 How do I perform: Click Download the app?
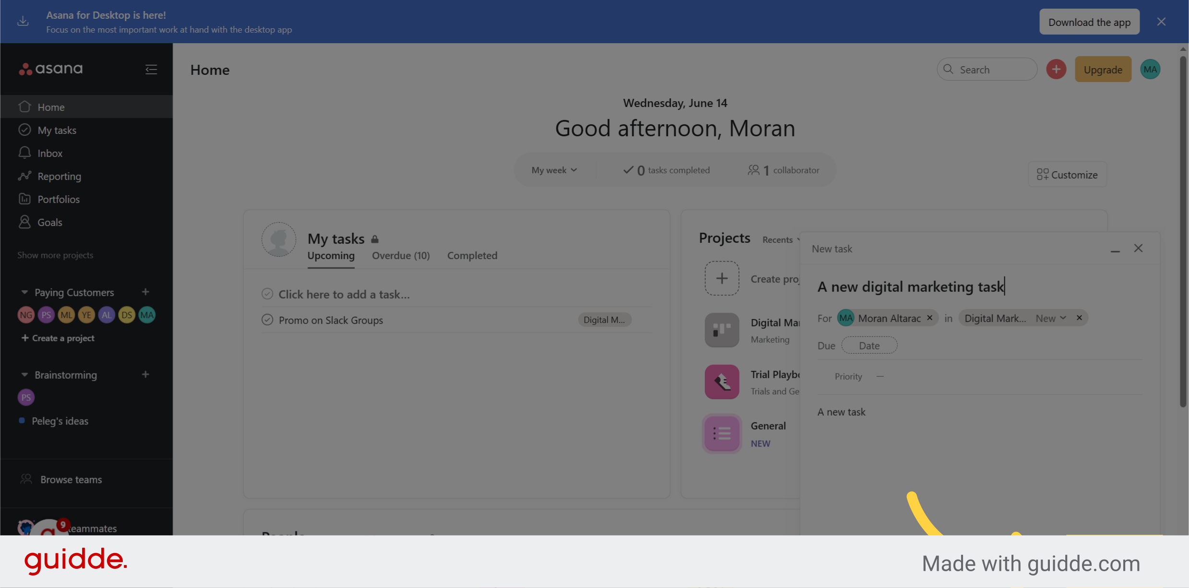1089,22
